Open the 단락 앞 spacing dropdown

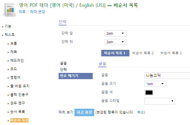click(116, 34)
